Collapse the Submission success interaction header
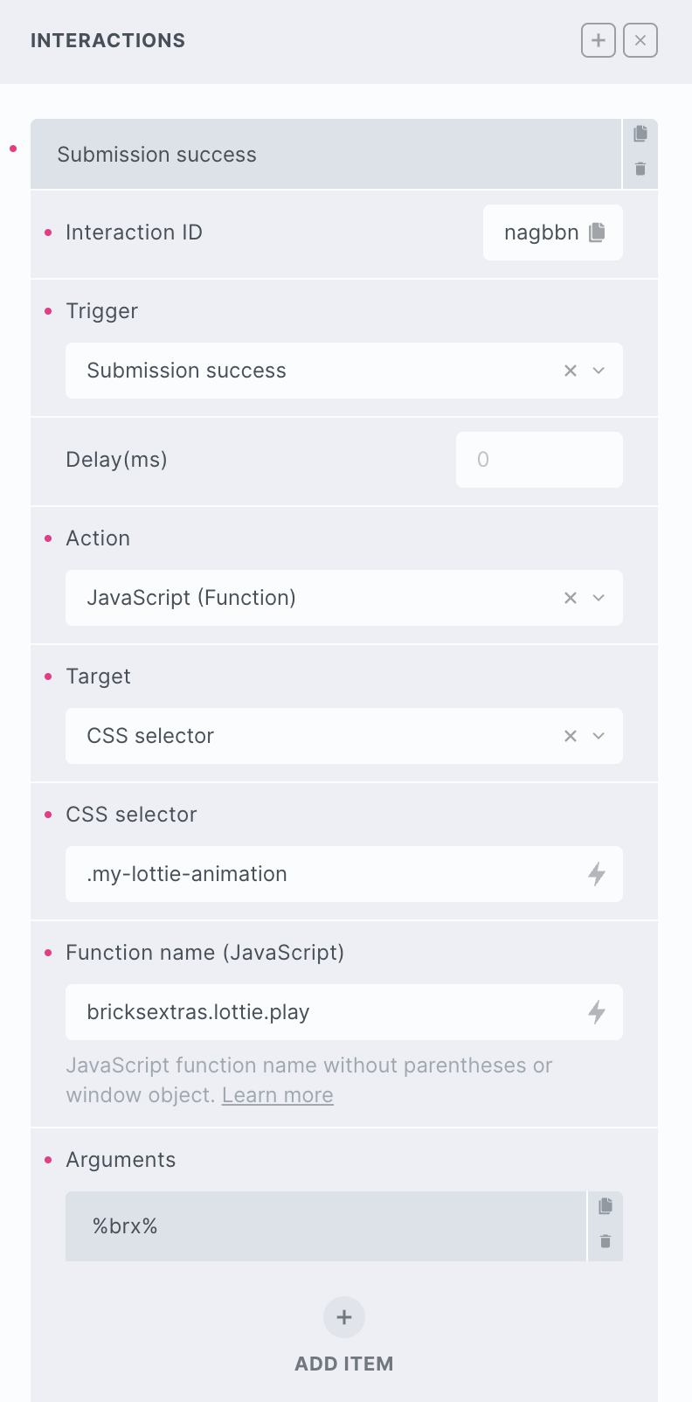692x1402 pixels. (323, 155)
